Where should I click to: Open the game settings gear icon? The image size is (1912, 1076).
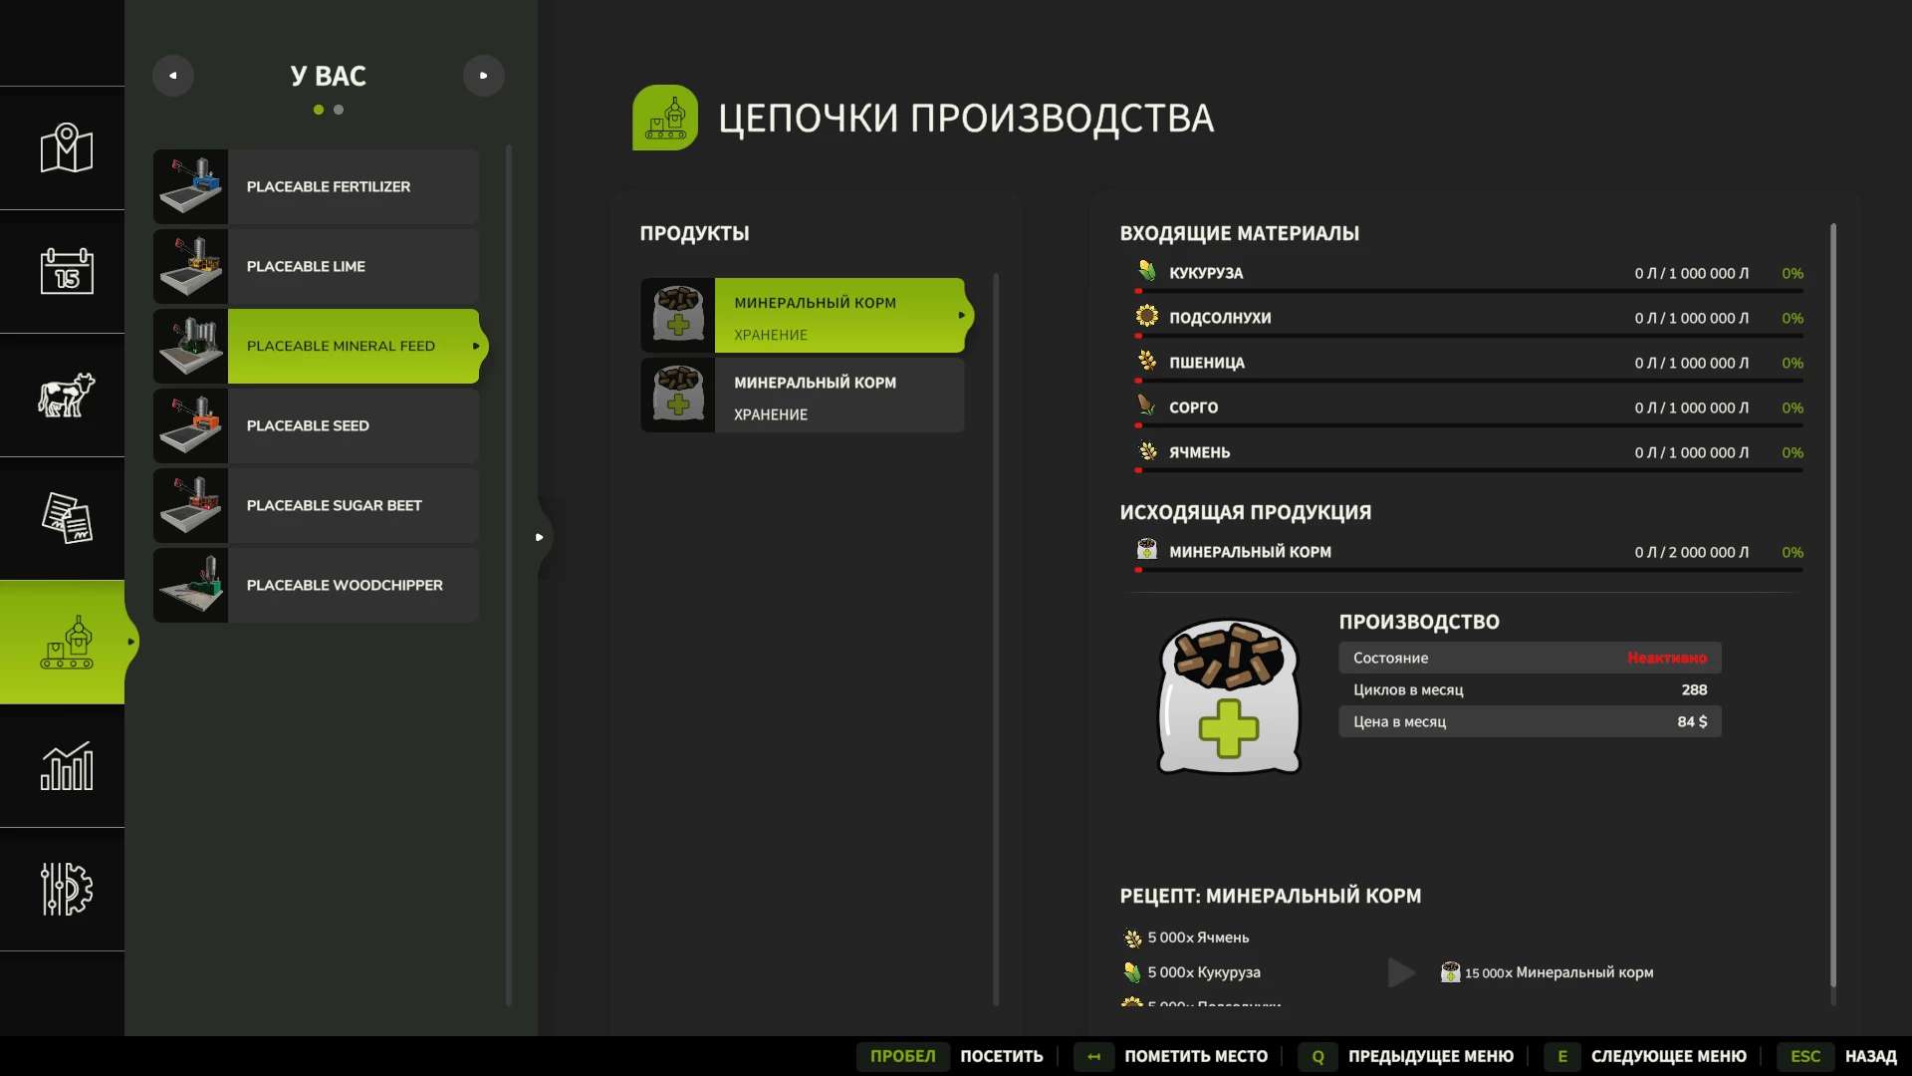(66, 889)
